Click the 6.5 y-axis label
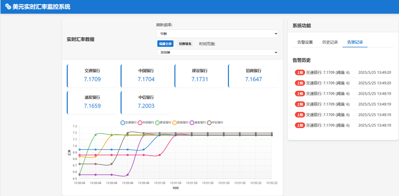The height and width of the screenshot is (196, 399). (74, 179)
